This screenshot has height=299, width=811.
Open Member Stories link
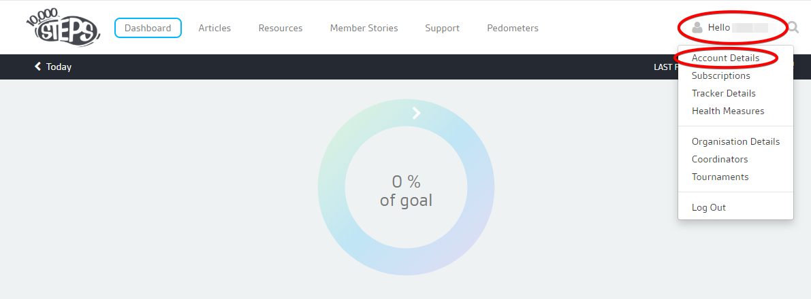[x=364, y=28]
